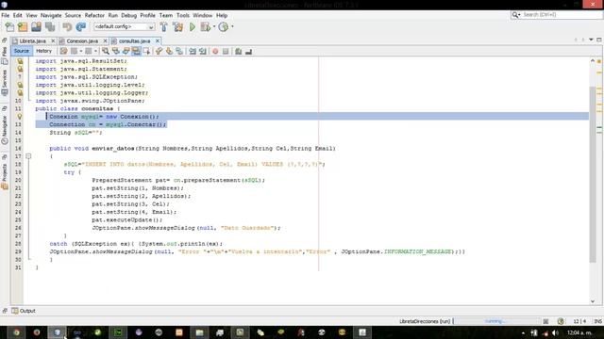Screen dimensions: 604x339
Task: Click the Shift Line Right icon
Action: (x=203, y=51)
